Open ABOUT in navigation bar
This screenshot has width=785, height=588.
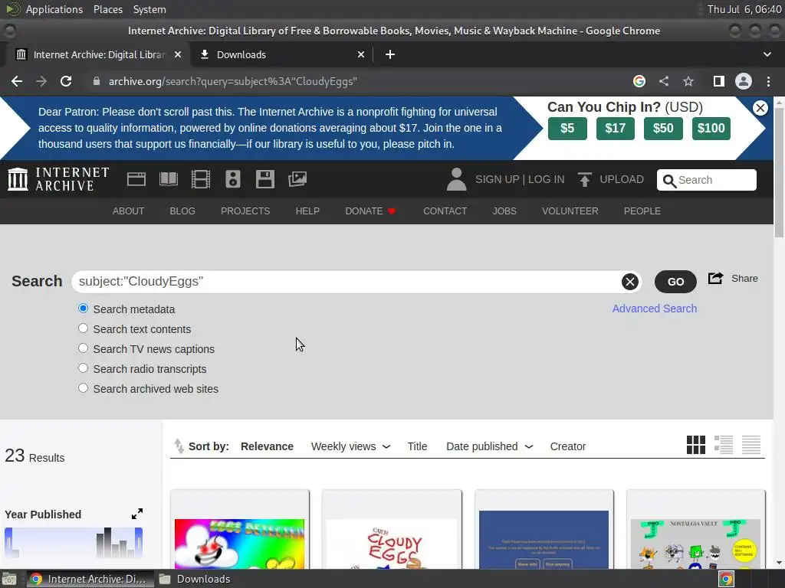128,211
